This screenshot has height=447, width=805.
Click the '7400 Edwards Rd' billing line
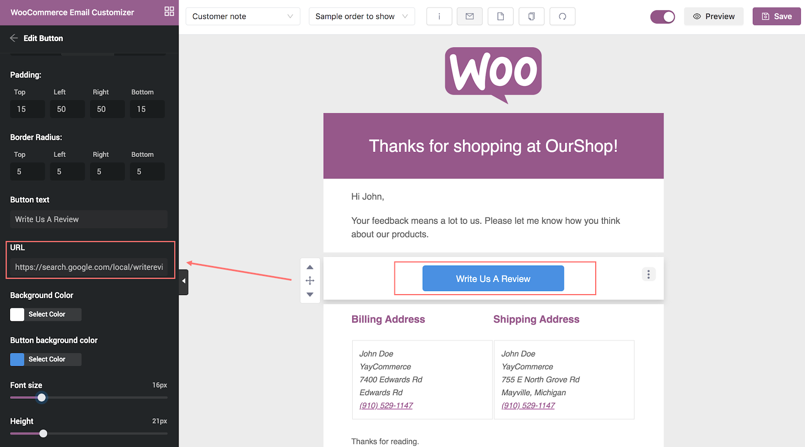(x=391, y=380)
